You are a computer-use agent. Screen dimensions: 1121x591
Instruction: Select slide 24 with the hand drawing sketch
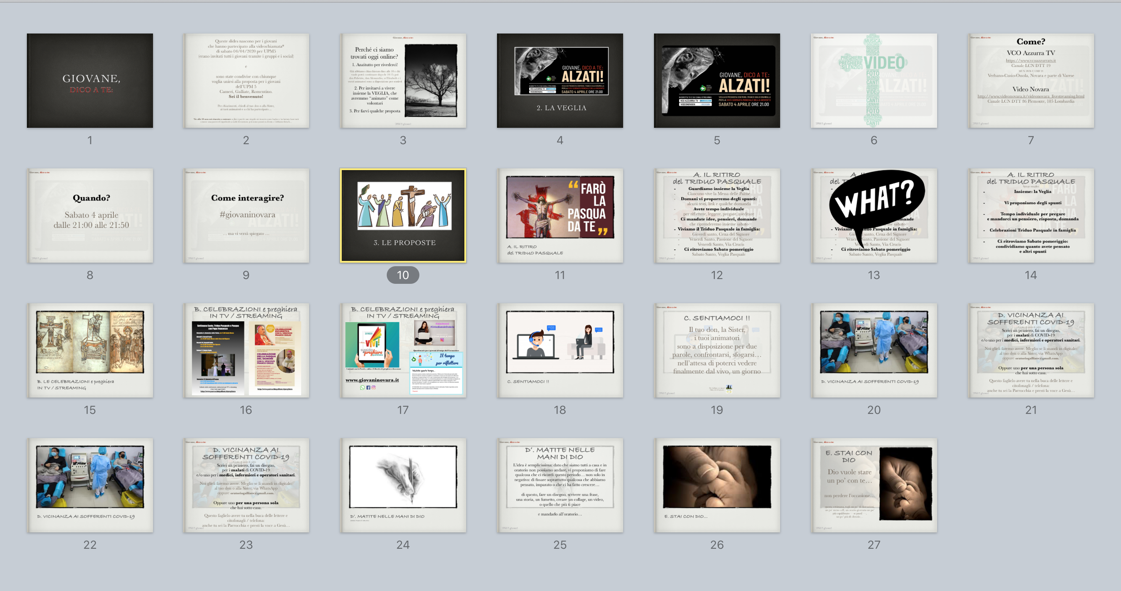[403, 485]
